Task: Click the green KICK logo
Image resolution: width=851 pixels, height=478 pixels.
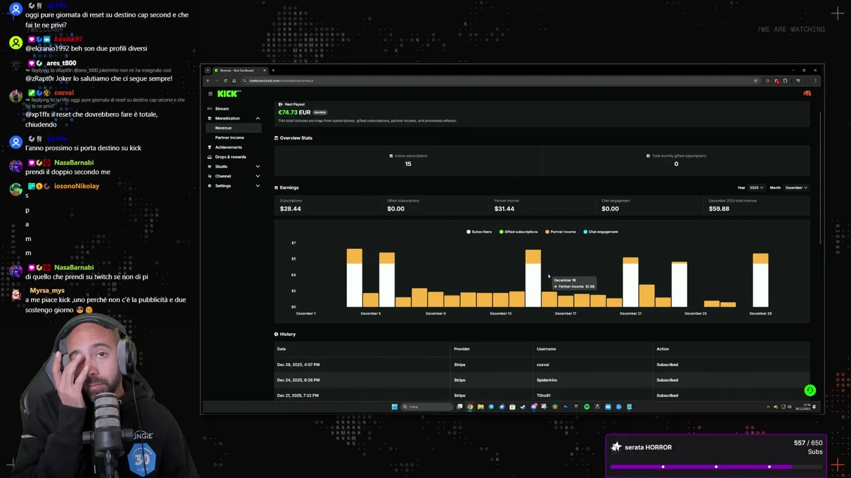Action: tap(229, 94)
